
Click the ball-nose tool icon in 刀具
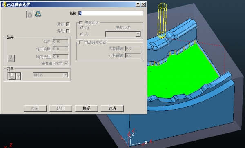coord(12,76)
